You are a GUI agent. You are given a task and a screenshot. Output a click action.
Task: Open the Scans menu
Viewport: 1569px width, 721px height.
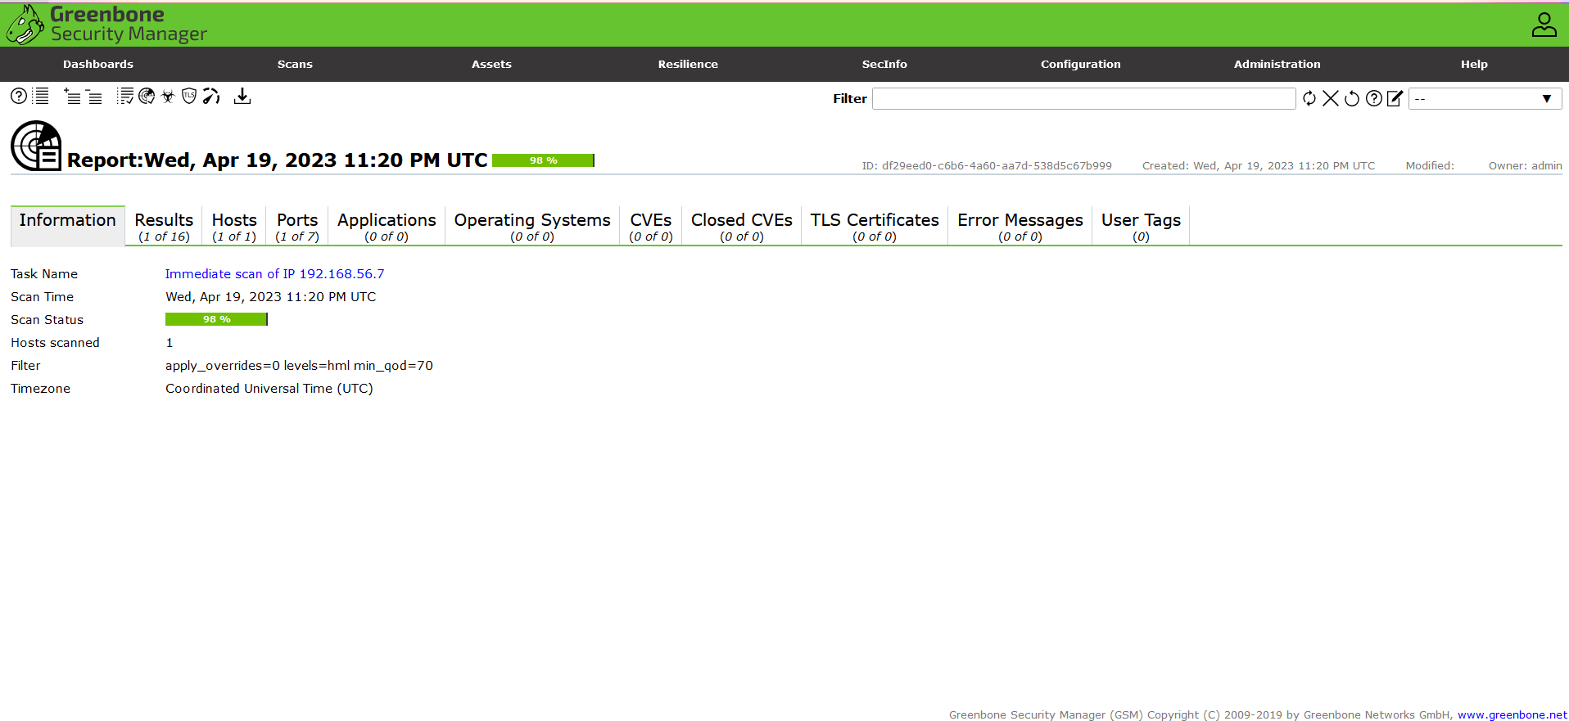[x=295, y=64]
